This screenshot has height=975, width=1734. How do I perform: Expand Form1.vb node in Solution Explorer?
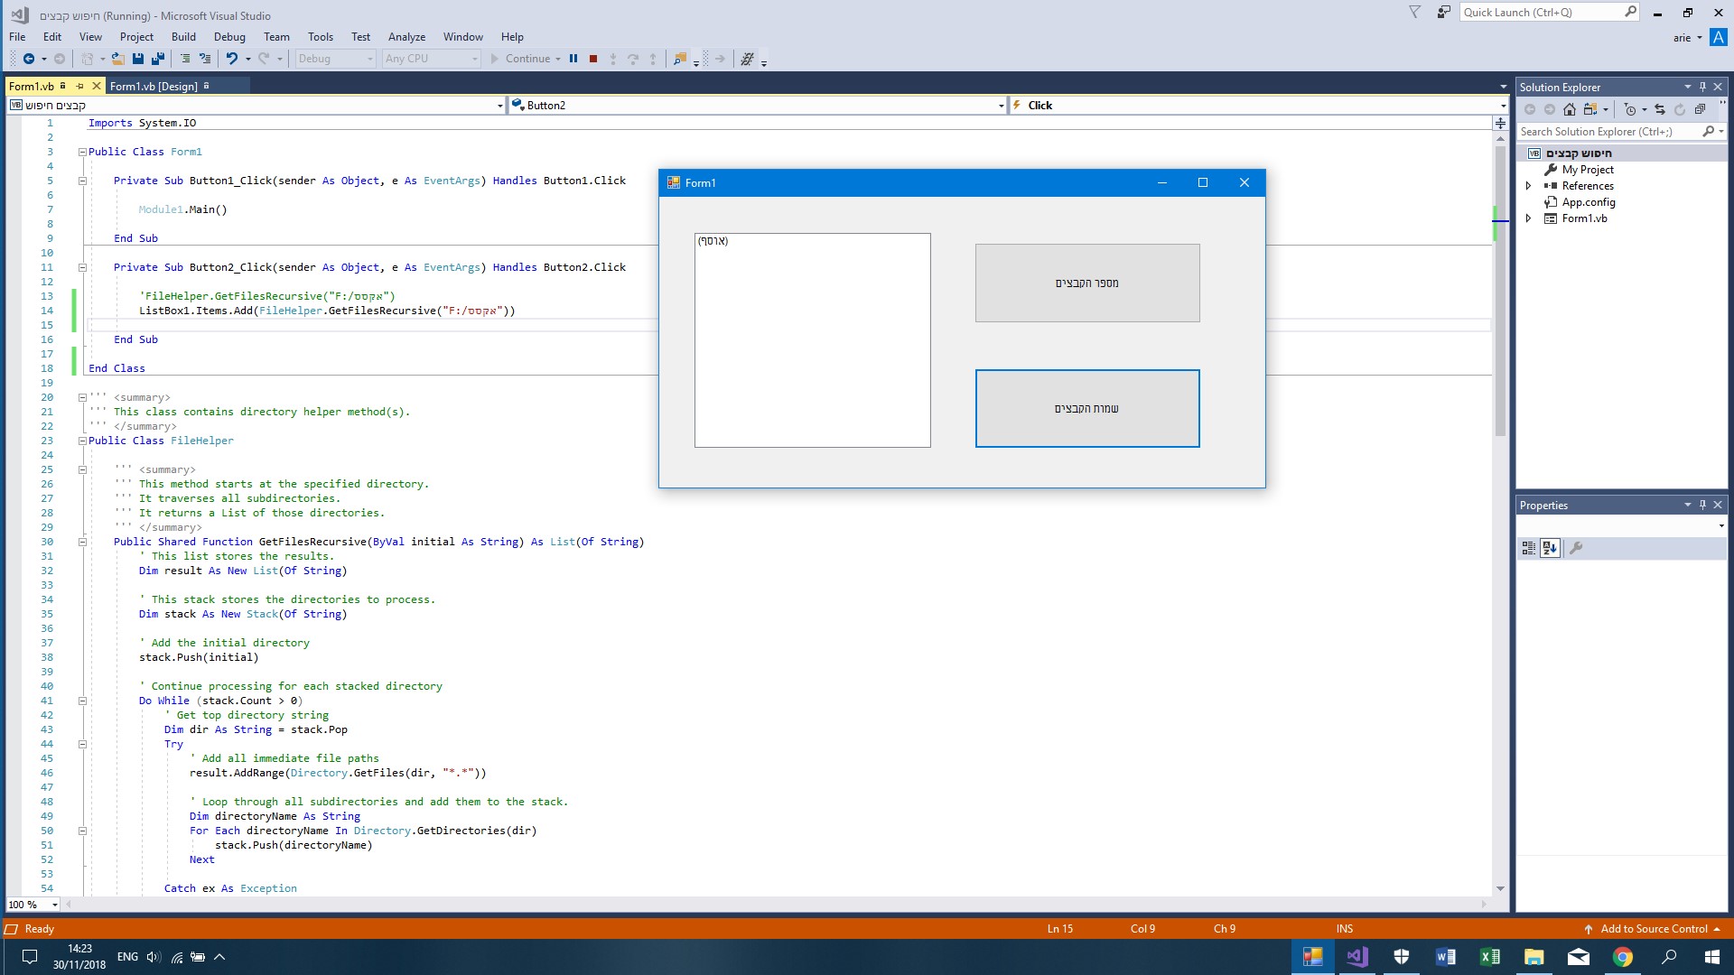coord(1528,218)
